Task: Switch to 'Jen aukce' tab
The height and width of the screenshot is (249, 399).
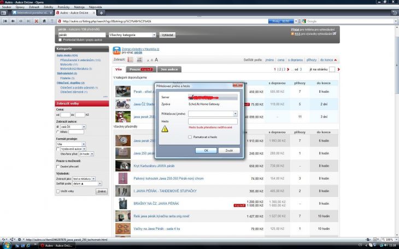Action: [x=169, y=69]
